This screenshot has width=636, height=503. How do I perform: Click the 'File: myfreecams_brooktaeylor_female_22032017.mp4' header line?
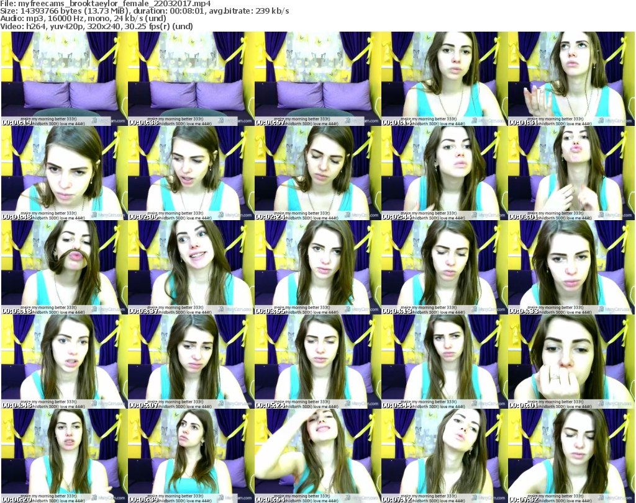(x=106, y=4)
